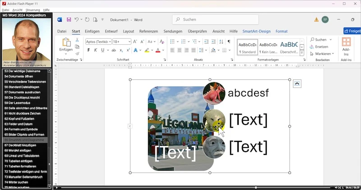This screenshot has width=361, height=190.
Task: Toggle bold F formatting
Action: 88,50
